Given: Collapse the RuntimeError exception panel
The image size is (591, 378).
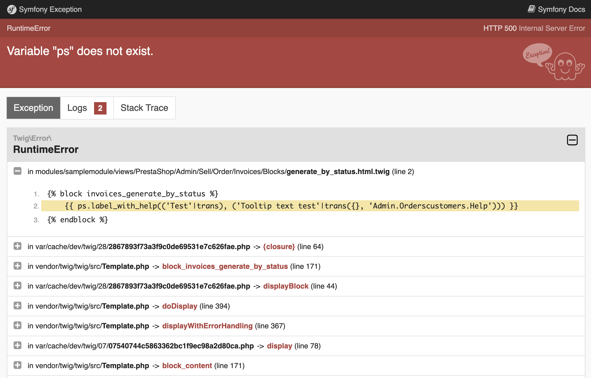Looking at the screenshot, I should tap(572, 140).
